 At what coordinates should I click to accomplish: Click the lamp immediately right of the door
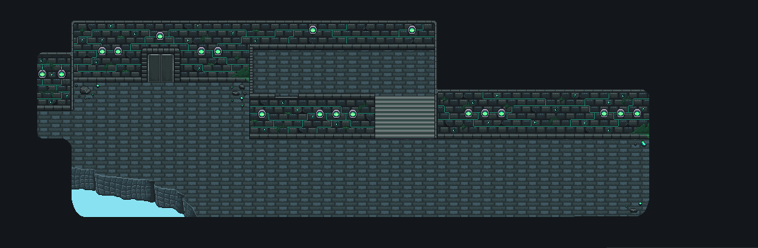click(201, 51)
